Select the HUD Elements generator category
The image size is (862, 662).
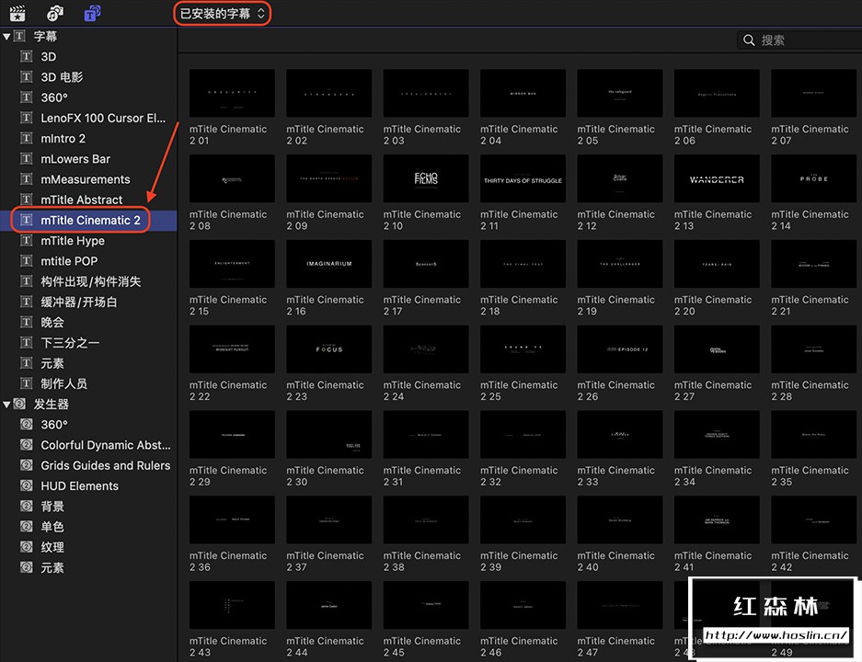80,486
